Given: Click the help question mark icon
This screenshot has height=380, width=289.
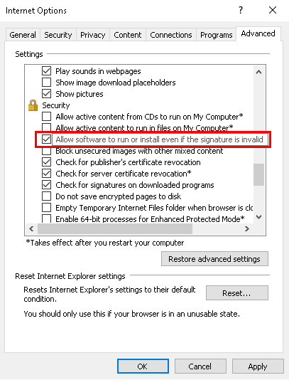Looking at the screenshot, I should [241, 10].
